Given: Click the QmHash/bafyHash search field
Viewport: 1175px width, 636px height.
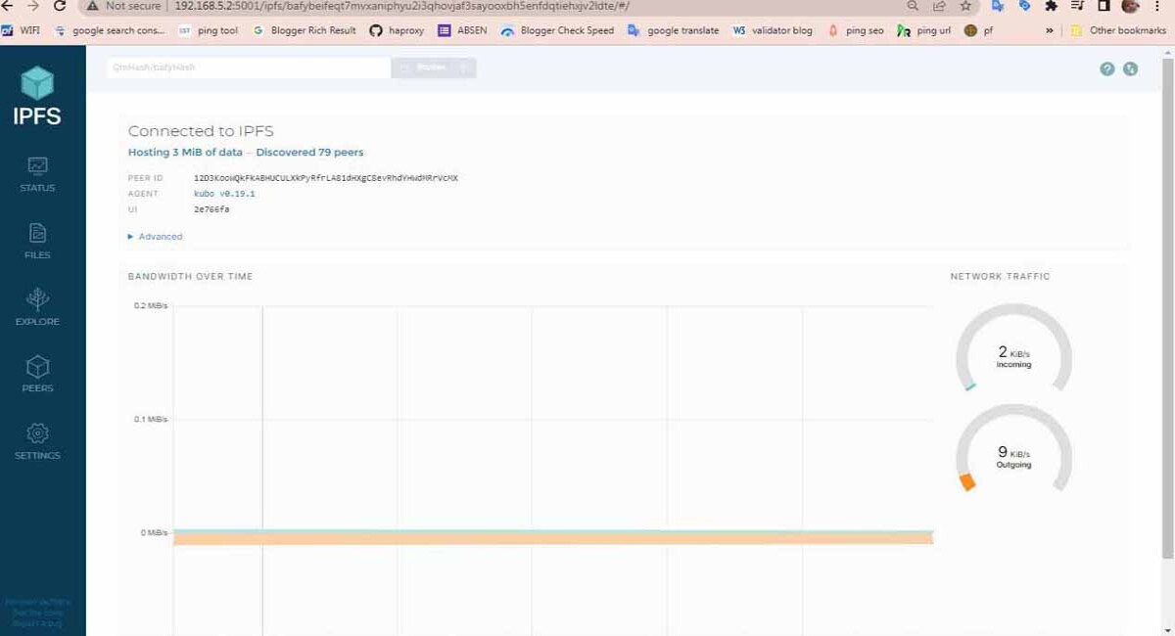Looking at the screenshot, I should [x=249, y=68].
